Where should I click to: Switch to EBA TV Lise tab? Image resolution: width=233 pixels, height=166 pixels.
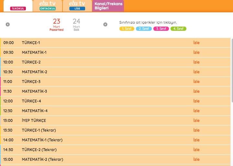pos(77,6)
